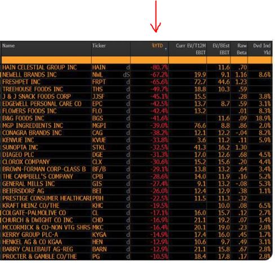Select PRESTIGE CONSUMER HEALTHCARE name

pos(47,198)
